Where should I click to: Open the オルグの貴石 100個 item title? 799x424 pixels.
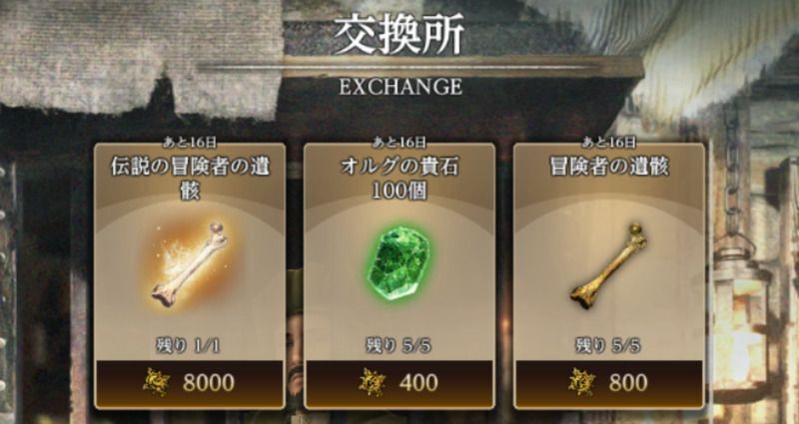click(x=399, y=179)
